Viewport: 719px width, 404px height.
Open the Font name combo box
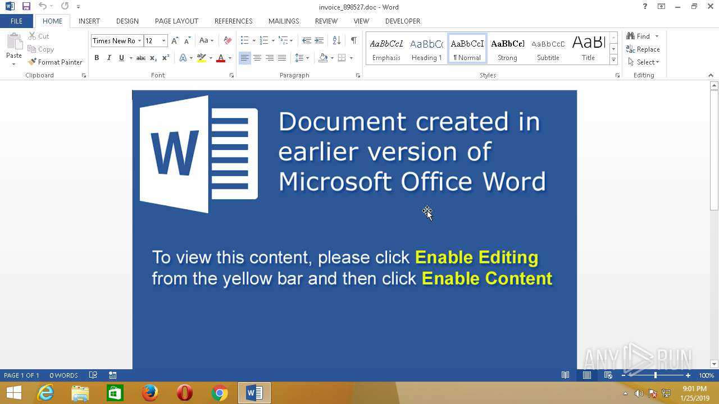(116, 40)
